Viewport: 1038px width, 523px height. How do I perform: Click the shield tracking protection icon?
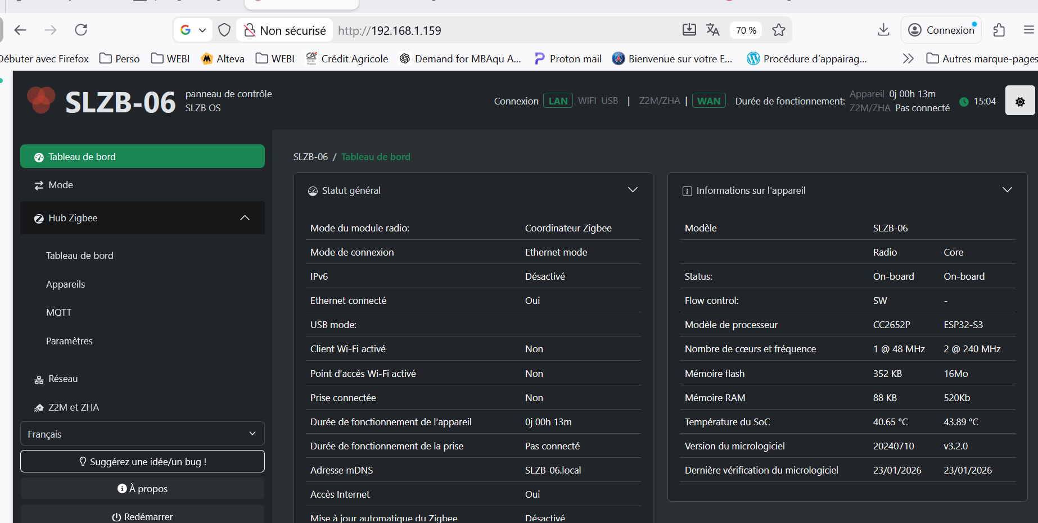click(224, 30)
